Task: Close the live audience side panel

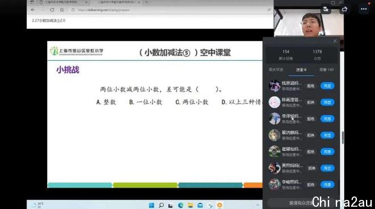Action: [335, 41]
